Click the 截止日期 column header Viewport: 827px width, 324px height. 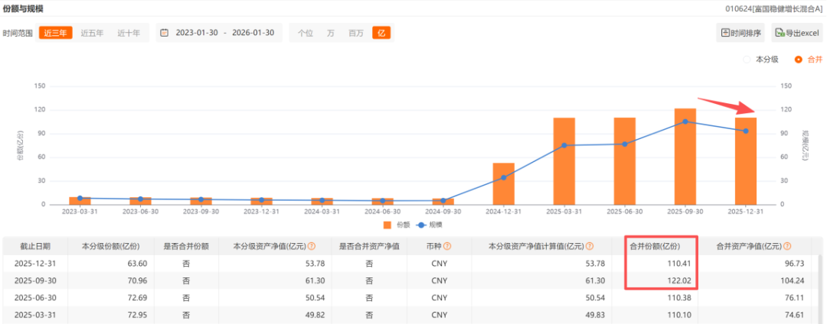pyautogui.click(x=36, y=246)
